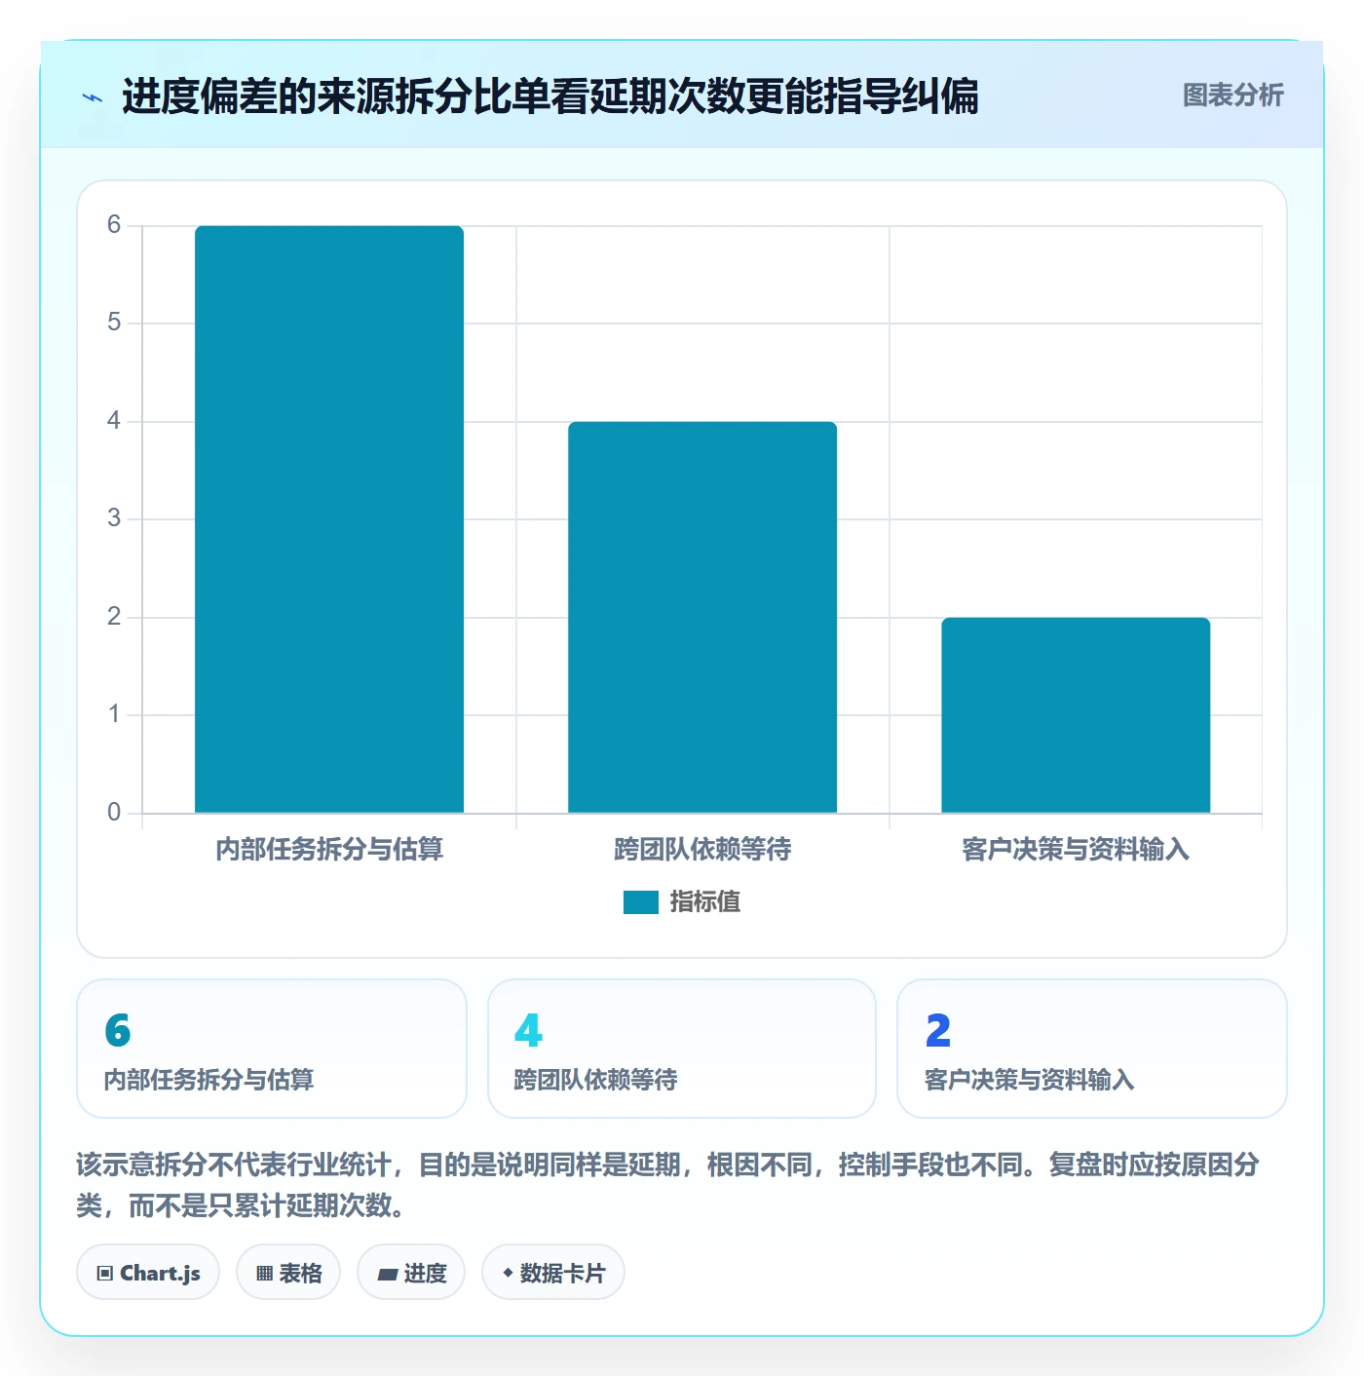
Task: Click the 指标值 legend text
Action: 705,902
